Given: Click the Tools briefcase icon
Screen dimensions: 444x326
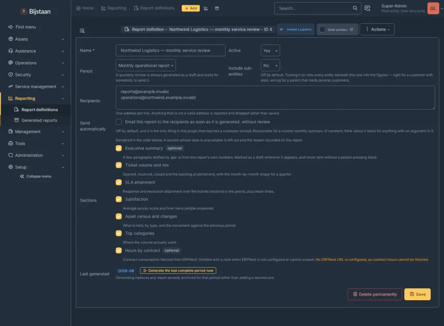Looking at the screenshot, I should coord(10,144).
